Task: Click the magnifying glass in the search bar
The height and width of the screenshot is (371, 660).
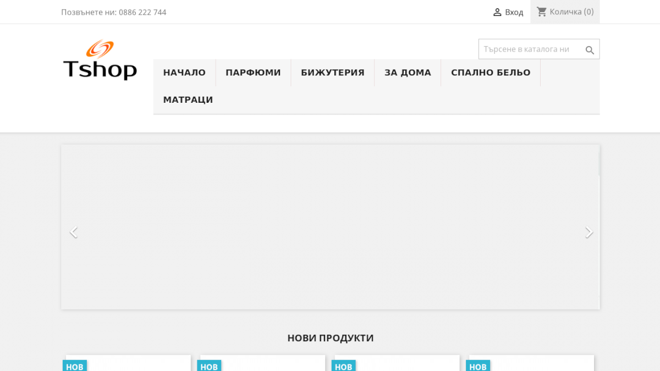Action: [589, 49]
